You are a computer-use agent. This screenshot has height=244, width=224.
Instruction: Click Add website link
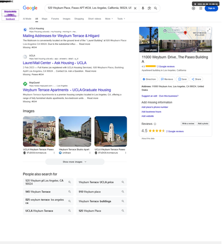click(148, 116)
